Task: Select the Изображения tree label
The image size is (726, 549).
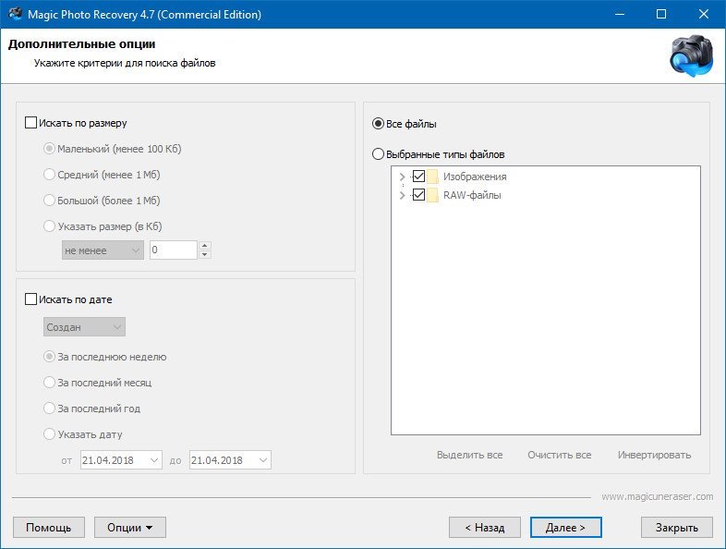Action: (x=475, y=177)
